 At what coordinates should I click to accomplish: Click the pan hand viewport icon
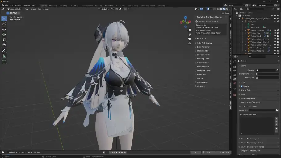point(189,34)
